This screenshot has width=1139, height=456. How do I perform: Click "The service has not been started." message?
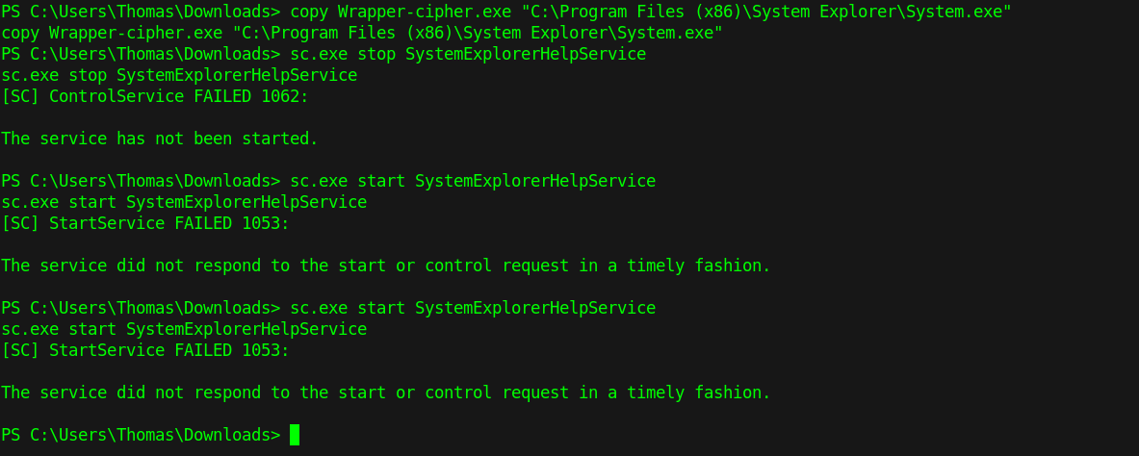[159, 139]
